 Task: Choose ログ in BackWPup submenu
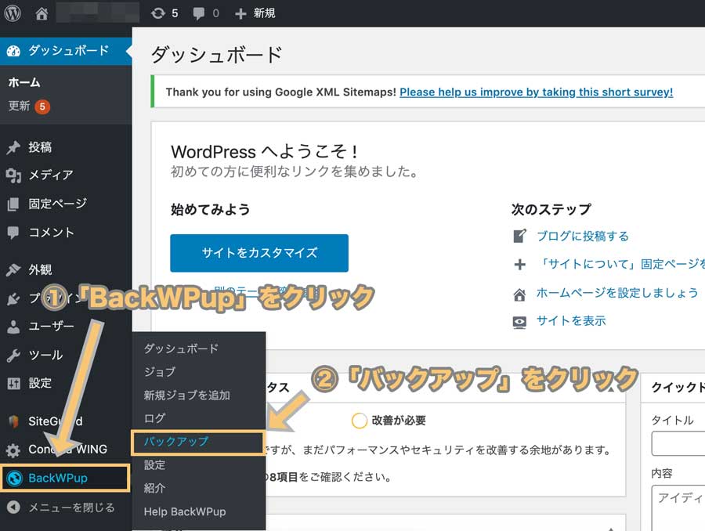154,418
